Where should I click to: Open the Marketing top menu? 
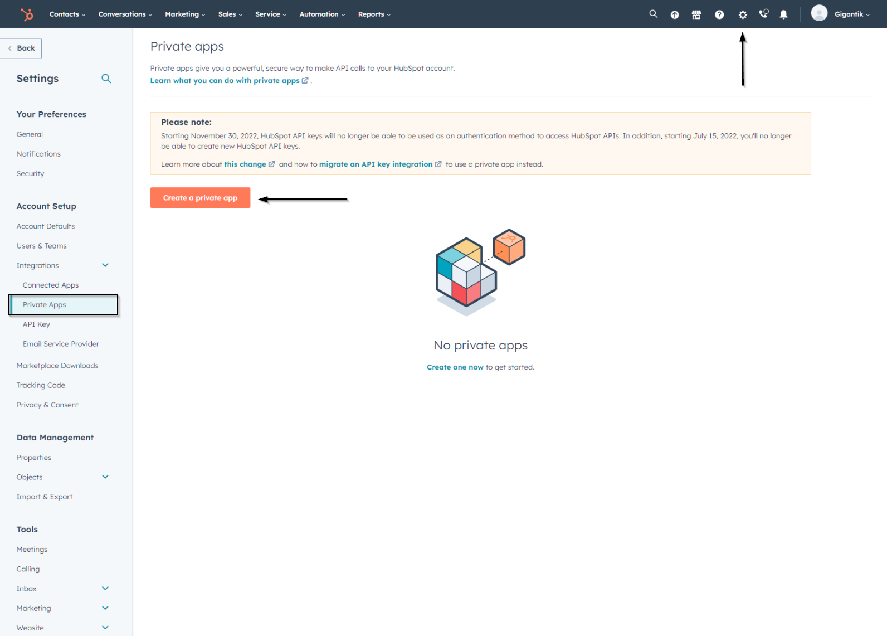point(185,14)
